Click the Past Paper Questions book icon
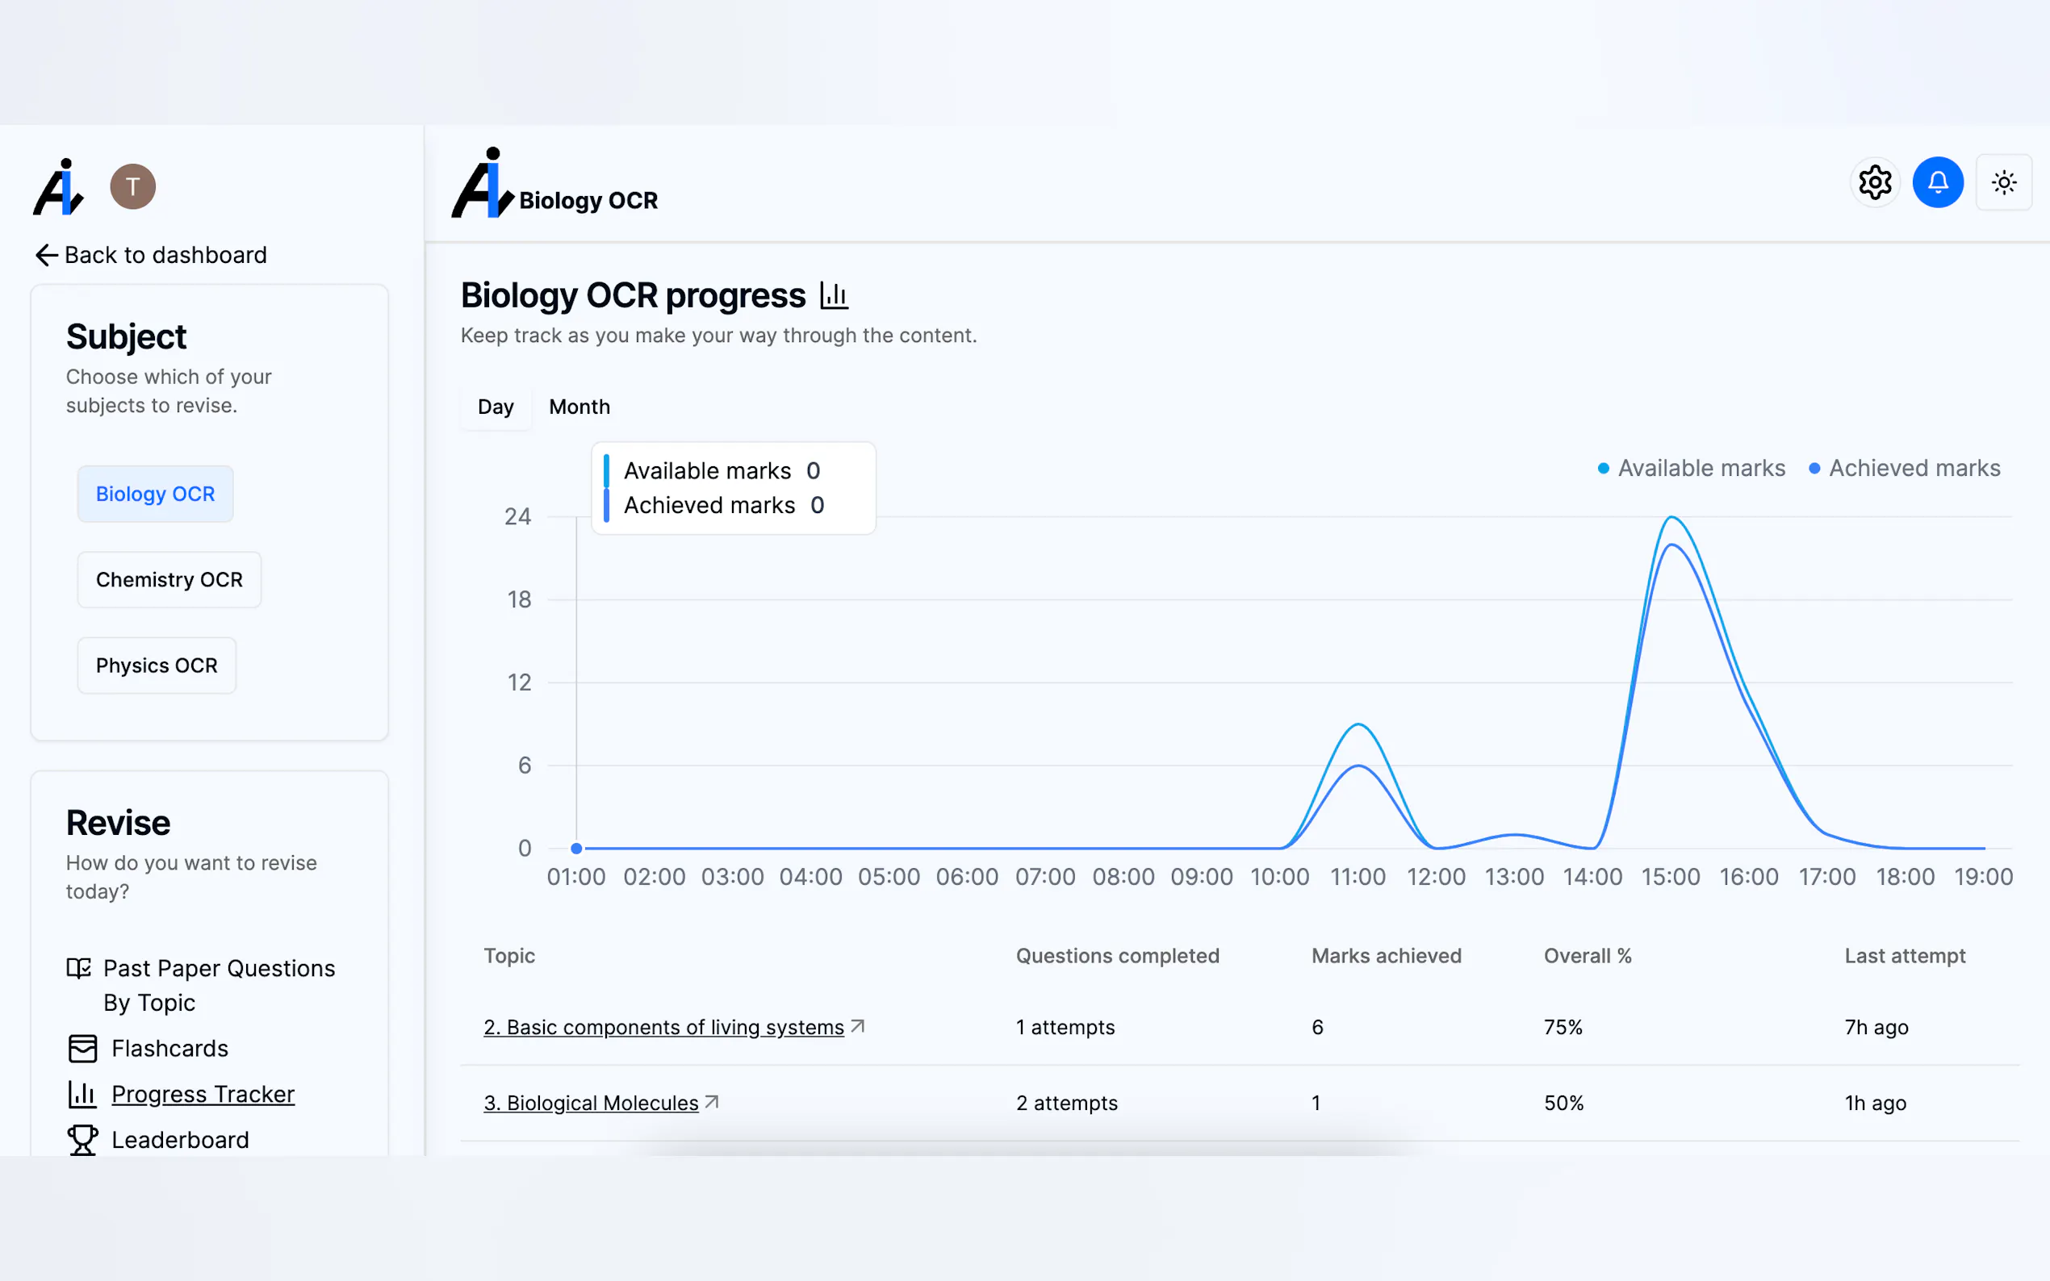 click(x=79, y=968)
